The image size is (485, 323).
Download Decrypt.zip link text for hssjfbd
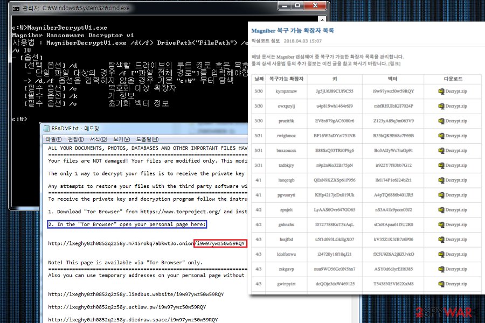point(456,240)
